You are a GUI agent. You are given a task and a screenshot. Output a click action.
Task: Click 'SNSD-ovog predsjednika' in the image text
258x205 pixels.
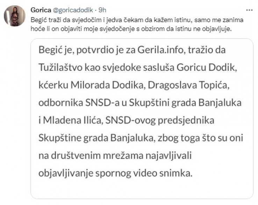point(160,121)
